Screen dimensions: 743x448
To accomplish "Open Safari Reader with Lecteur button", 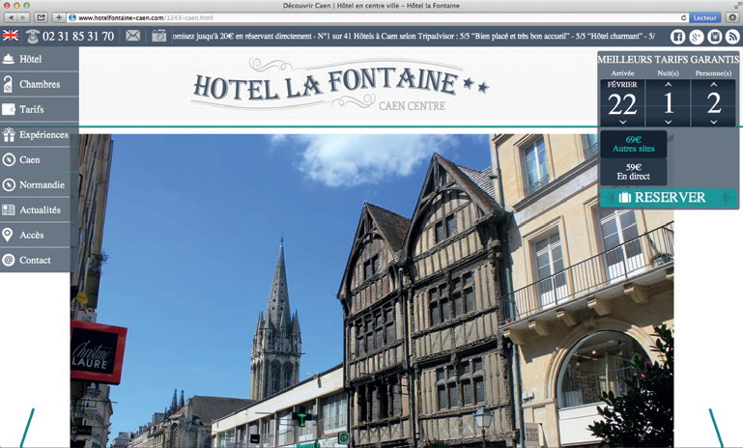I will tap(704, 17).
